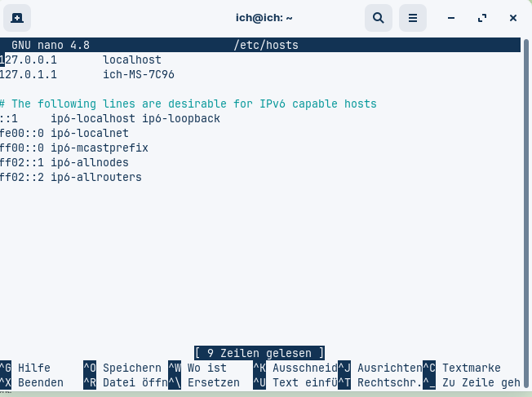This screenshot has width=532, height=397.
Task: Click the ^G Hilfe shortcut
Action: click(x=25, y=368)
